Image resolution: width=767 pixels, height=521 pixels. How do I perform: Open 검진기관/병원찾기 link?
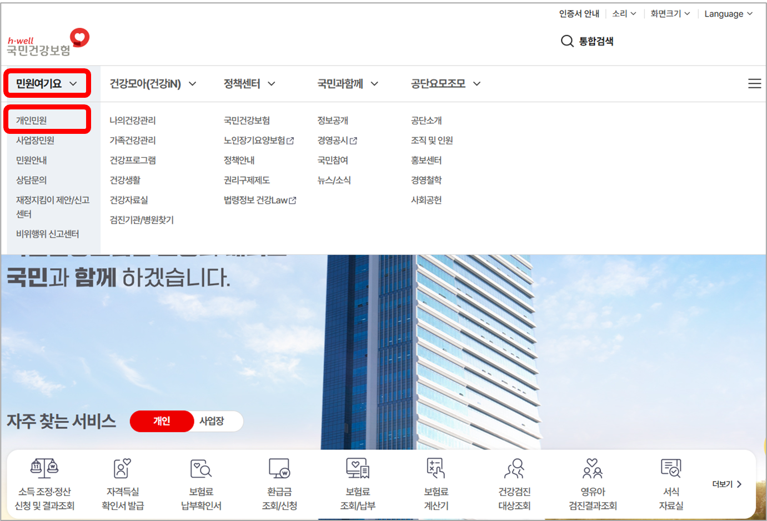tap(142, 221)
